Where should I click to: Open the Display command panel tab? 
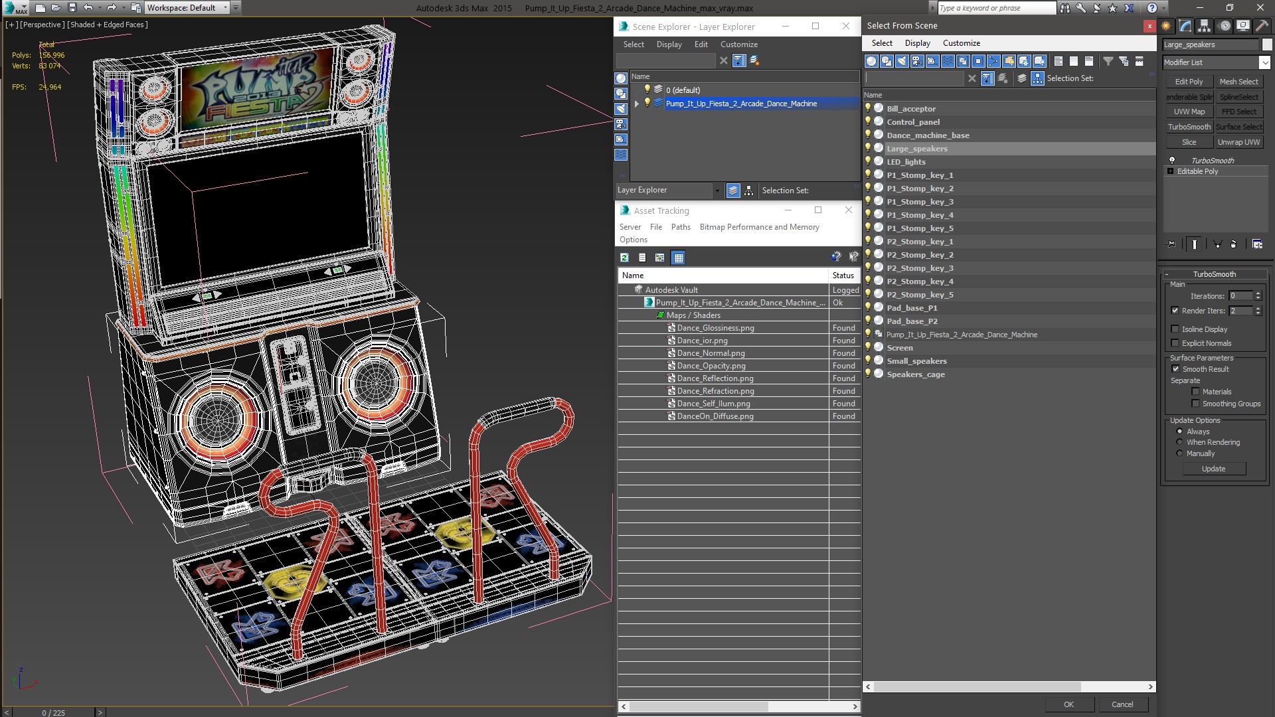pos(1243,26)
